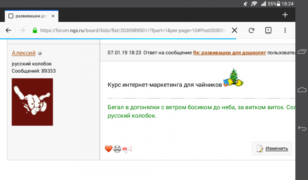This screenshot has height=180, width=308.
Task: Open Re: развивашки для дошколят link
Action: click(229, 53)
